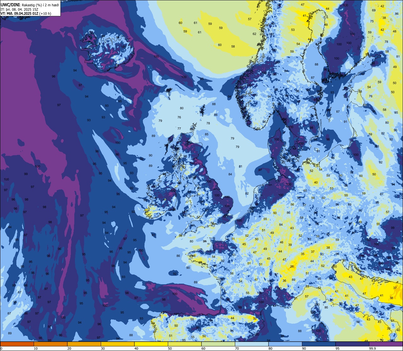Click the 10–20 orange legend swatch
The image size is (403, 351).
[x=50, y=344]
